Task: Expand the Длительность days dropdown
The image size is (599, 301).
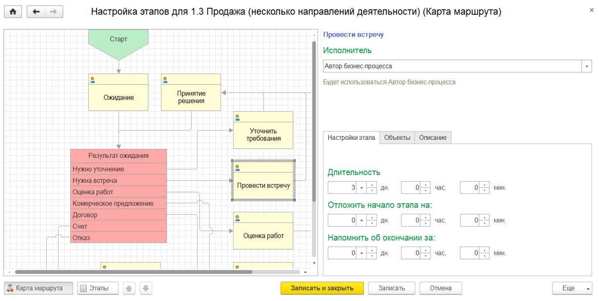Action: pos(361,188)
